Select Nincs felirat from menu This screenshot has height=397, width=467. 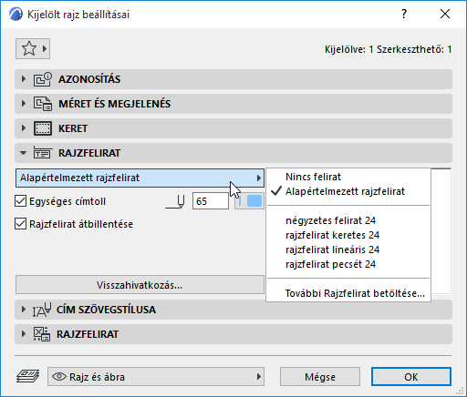[x=348, y=177]
